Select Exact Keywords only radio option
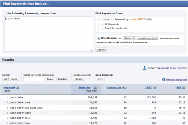 [x=103, y=28]
